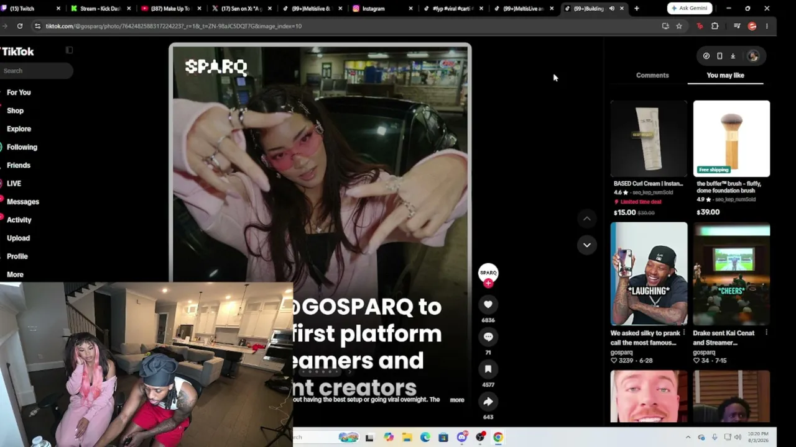The image size is (796, 447).
Task: Go to Shop in the sidebar
Action: [15, 111]
